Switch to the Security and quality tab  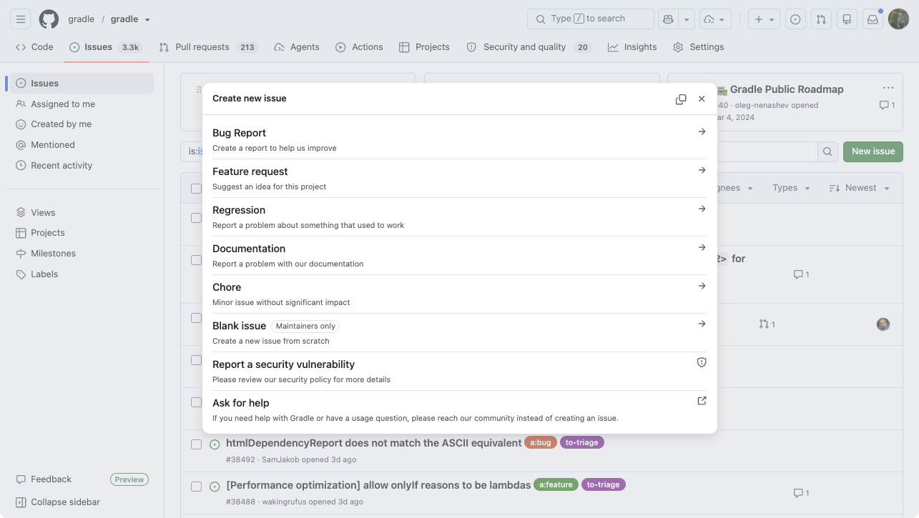click(x=529, y=47)
